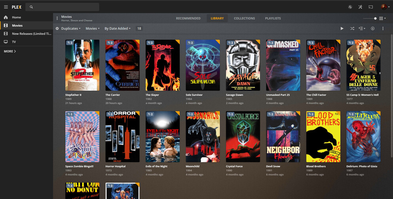
Task: Expand MORE section in sidebar
Action: coord(10,51)
